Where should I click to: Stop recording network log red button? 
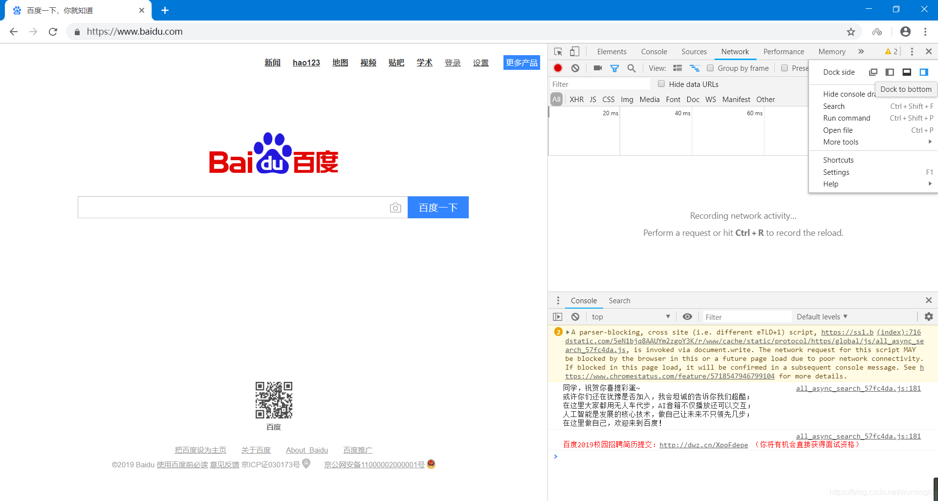tap(558, 68)
